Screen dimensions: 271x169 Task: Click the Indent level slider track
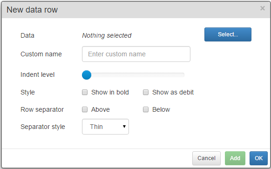(x=133, y=75)
